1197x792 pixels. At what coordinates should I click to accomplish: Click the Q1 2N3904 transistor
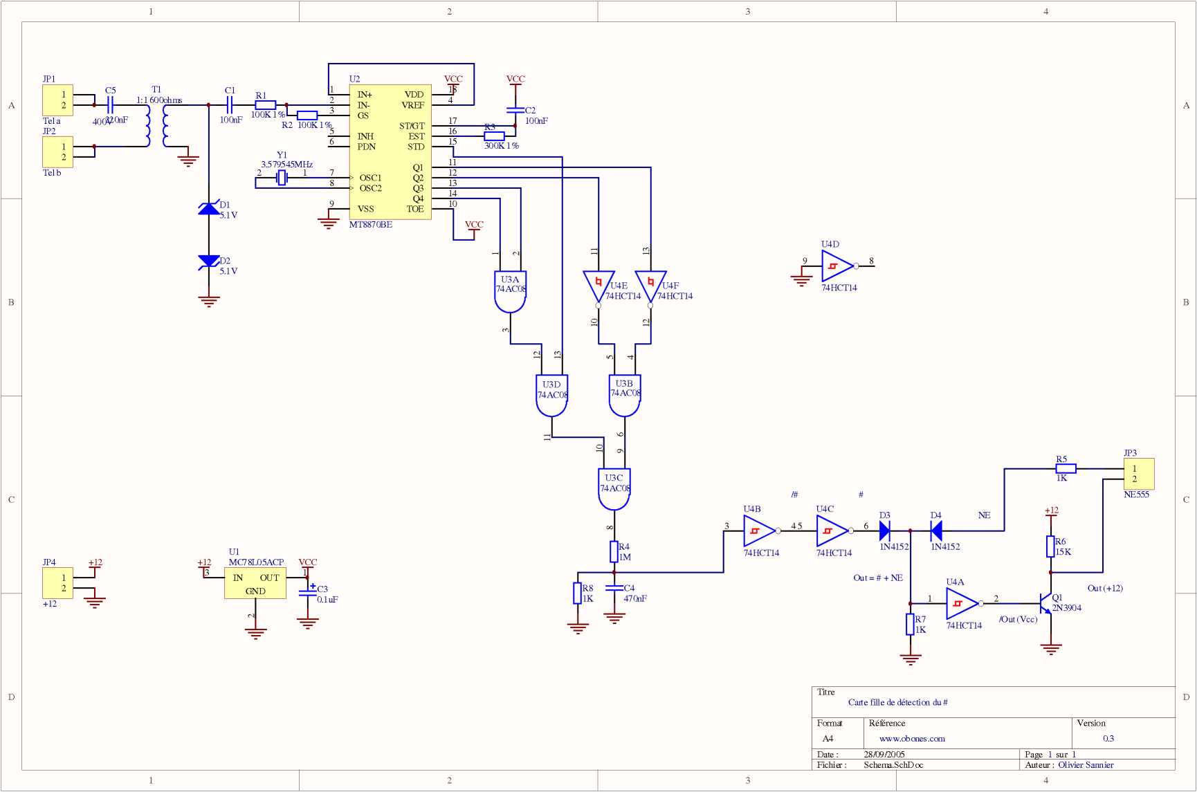click(x=1046, y=603)
